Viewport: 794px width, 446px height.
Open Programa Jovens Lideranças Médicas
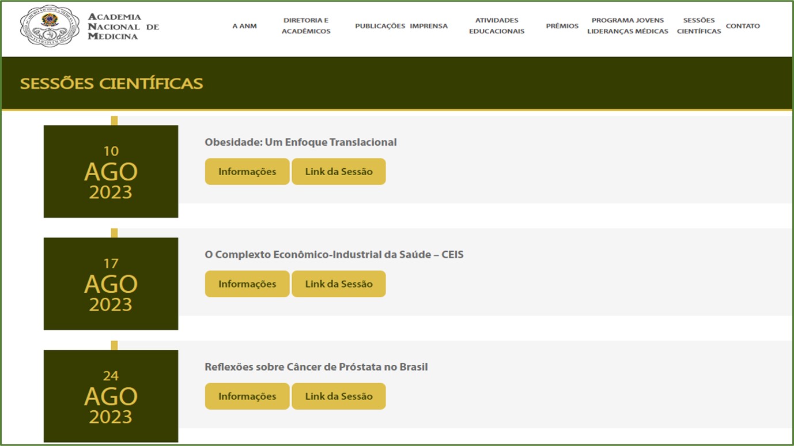(x=627, y=26)
